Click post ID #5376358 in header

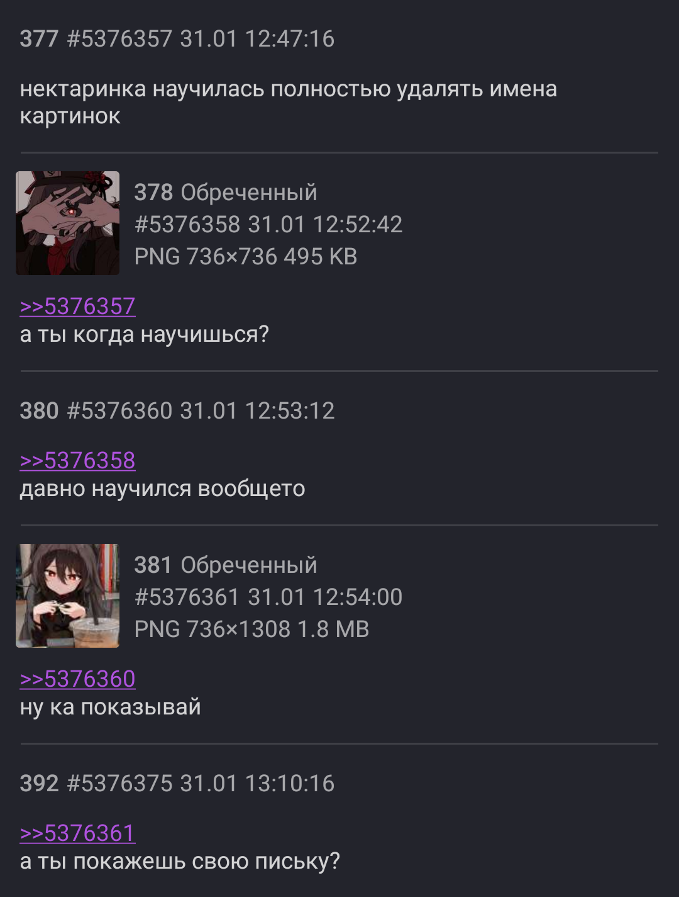187,225
